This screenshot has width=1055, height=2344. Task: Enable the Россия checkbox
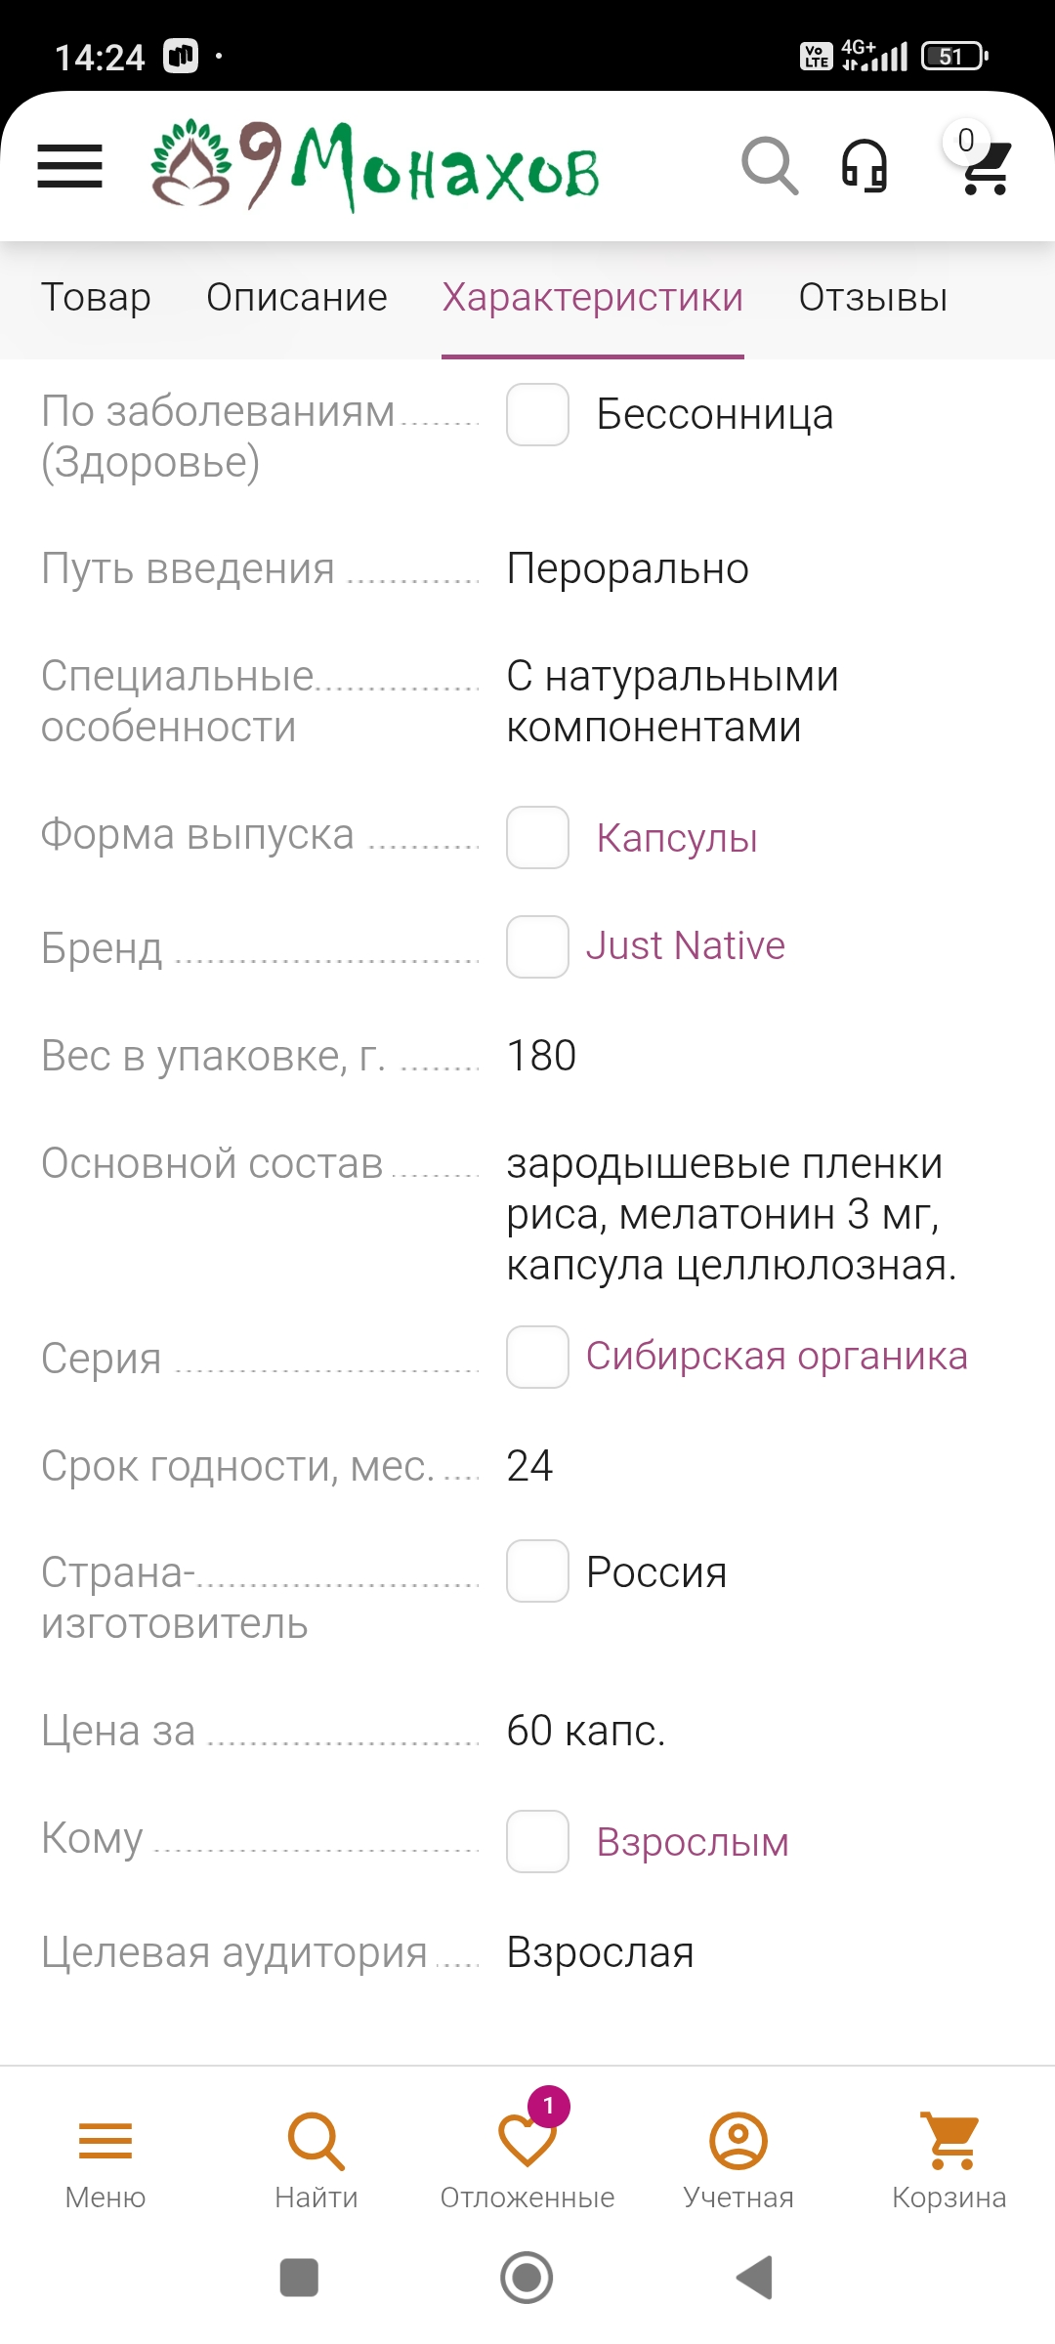[537, 1571]
